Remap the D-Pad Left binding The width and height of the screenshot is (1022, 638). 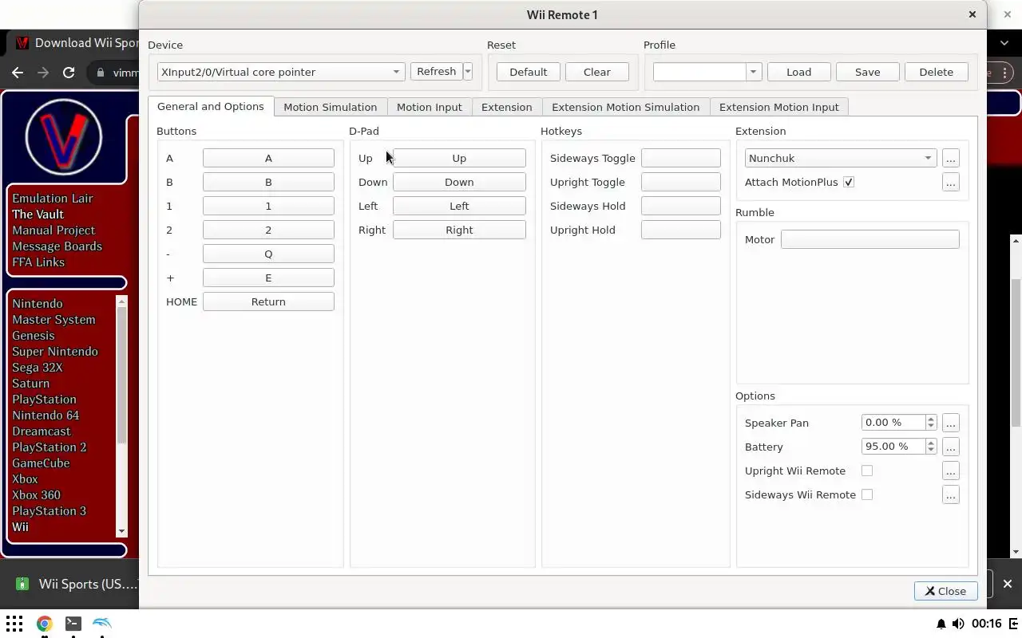[459, 206]
